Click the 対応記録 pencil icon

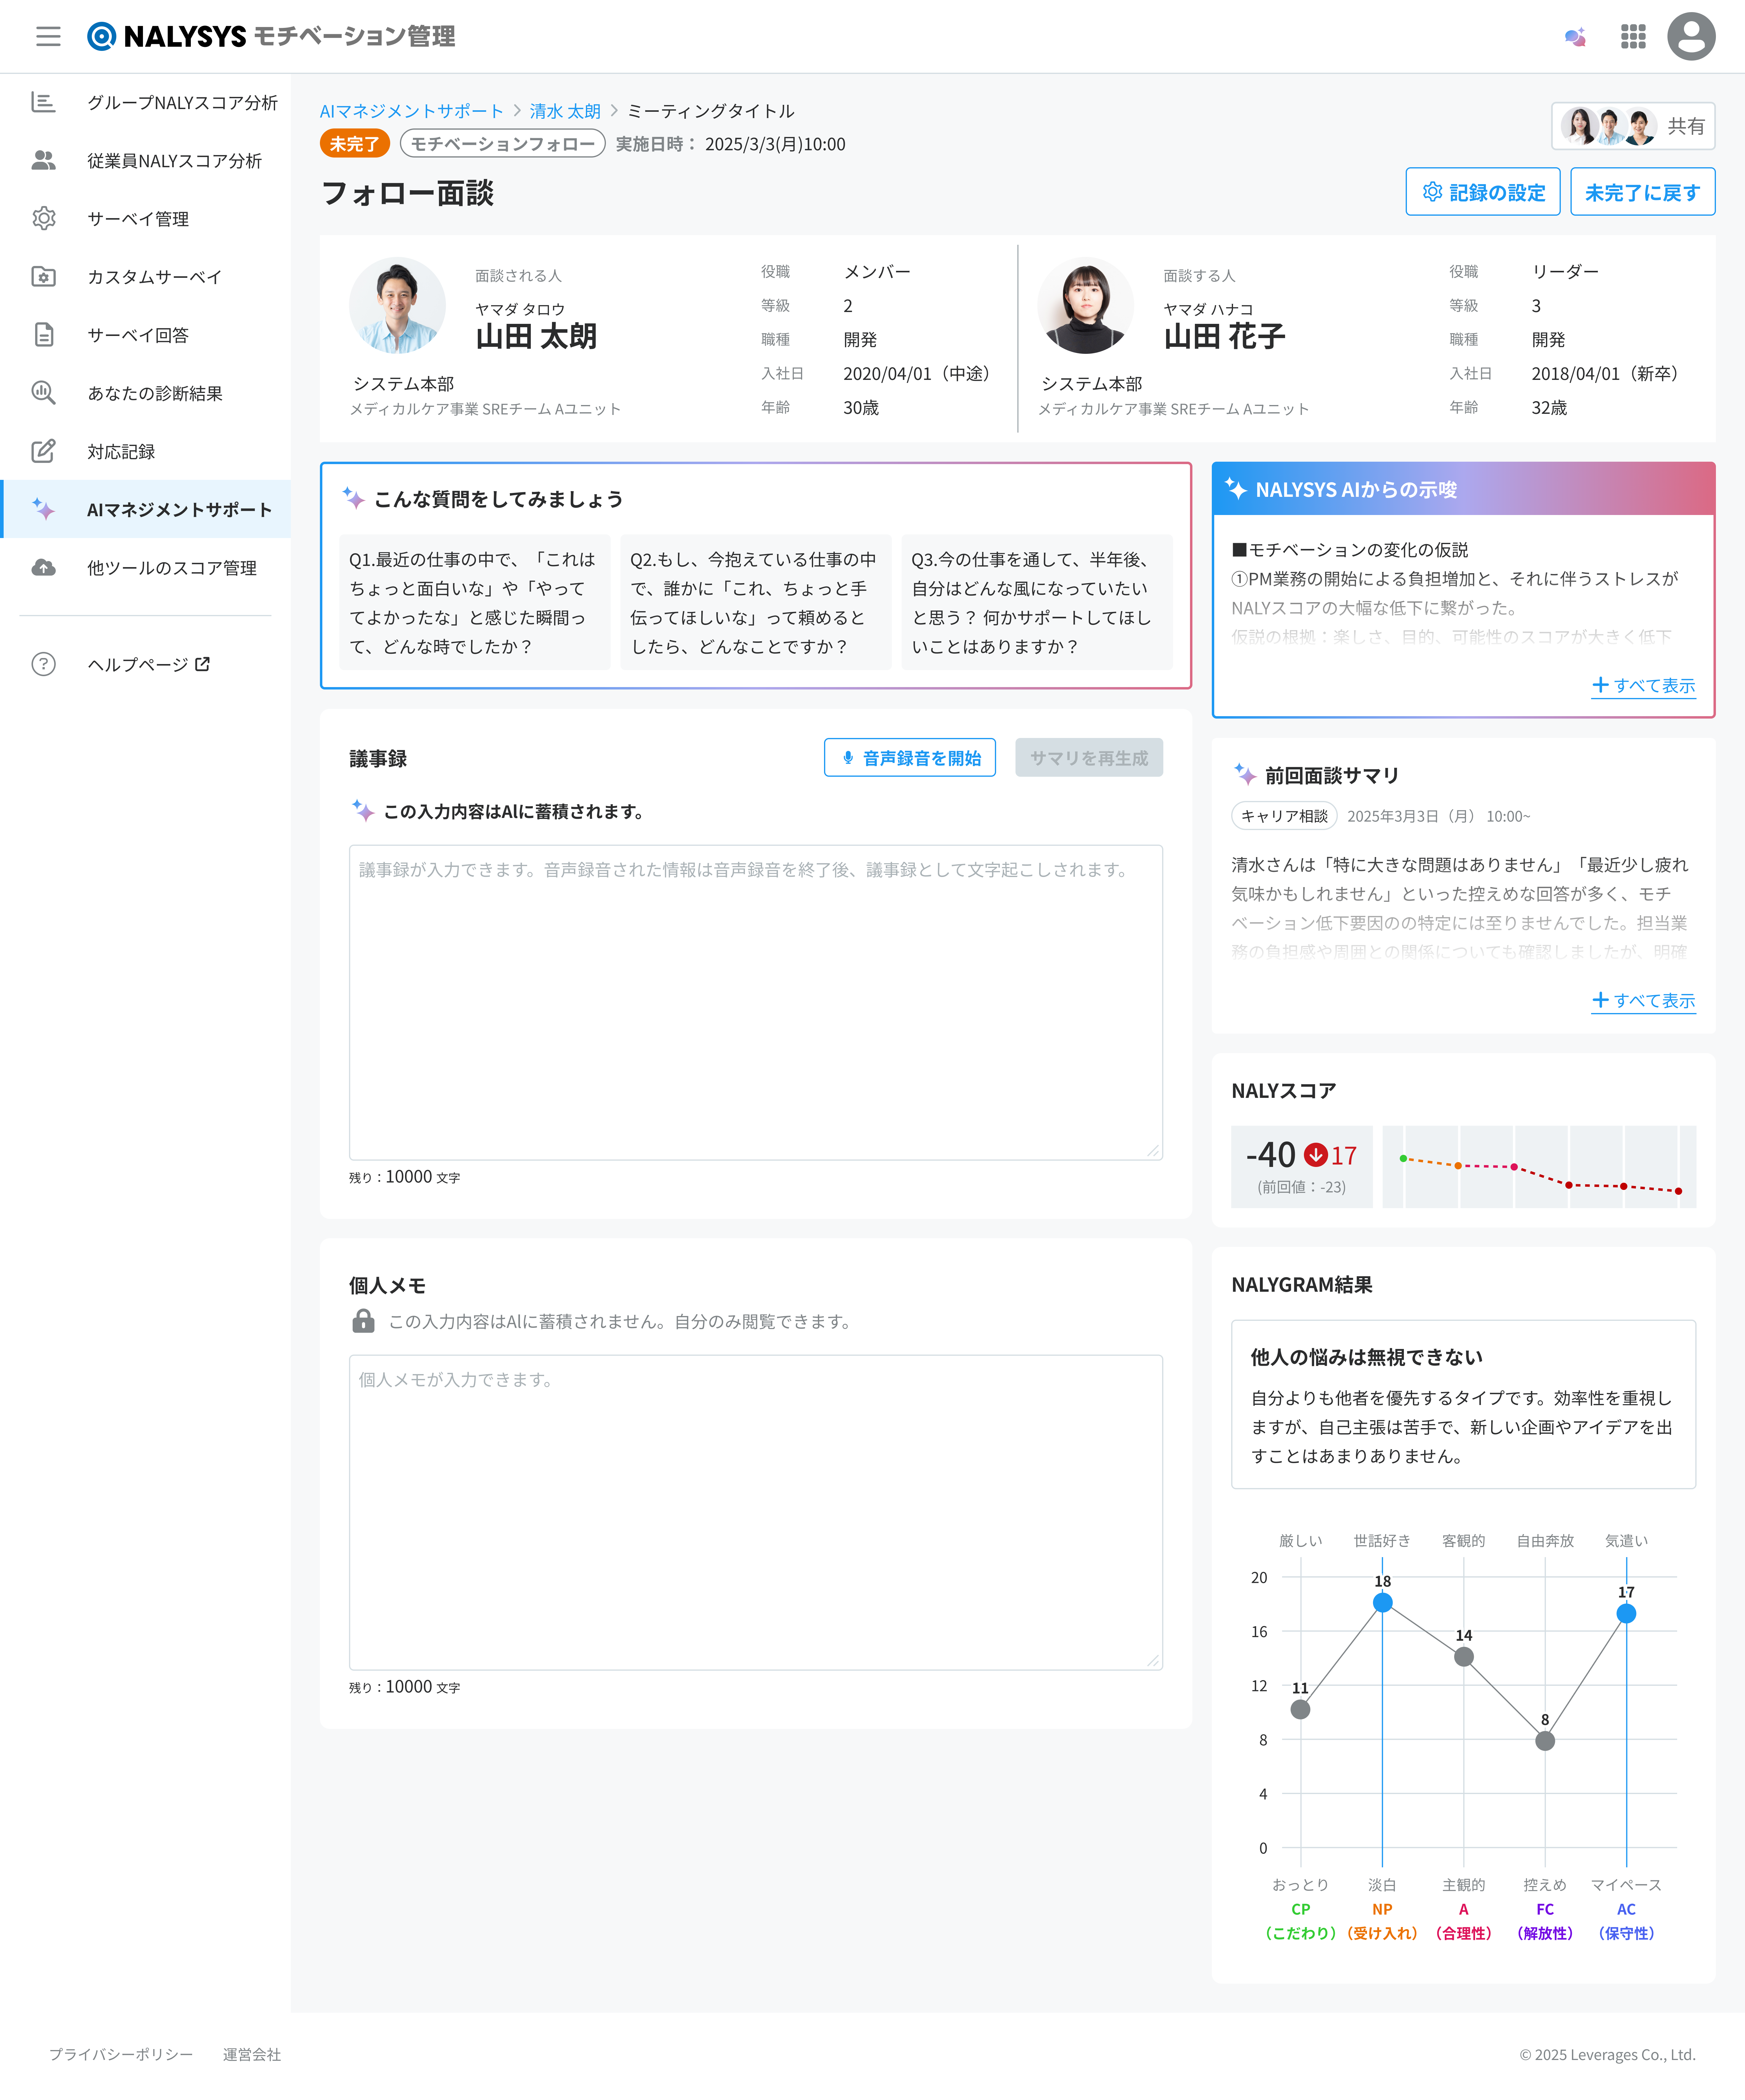[43, 451]
